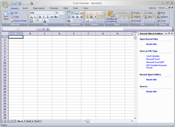Expand the borders dropdown arrow
The image size is (175, 127).
pos(34,21)
